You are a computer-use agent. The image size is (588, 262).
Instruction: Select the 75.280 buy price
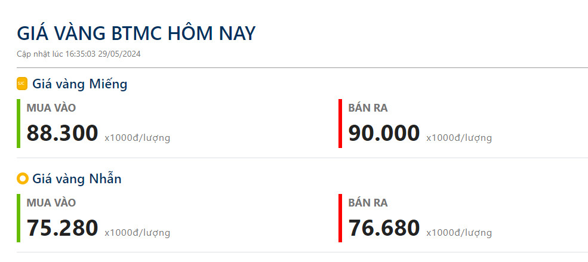[62, 228]
